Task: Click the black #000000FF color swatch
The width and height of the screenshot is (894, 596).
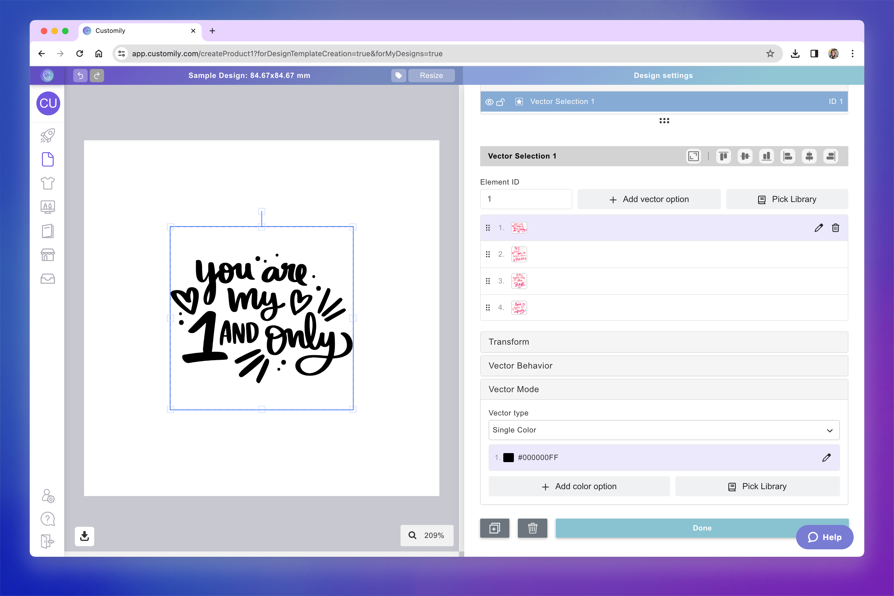Action: pyautogui.click(x=509, y=458)
